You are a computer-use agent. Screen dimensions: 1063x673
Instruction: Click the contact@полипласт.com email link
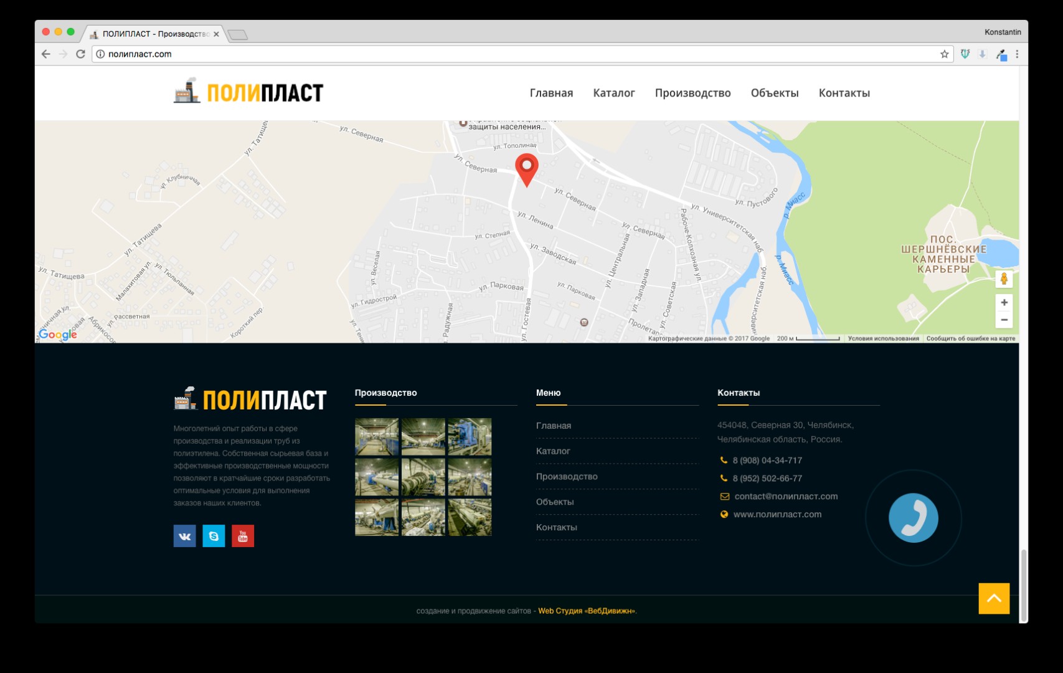[x=786, y=497]
